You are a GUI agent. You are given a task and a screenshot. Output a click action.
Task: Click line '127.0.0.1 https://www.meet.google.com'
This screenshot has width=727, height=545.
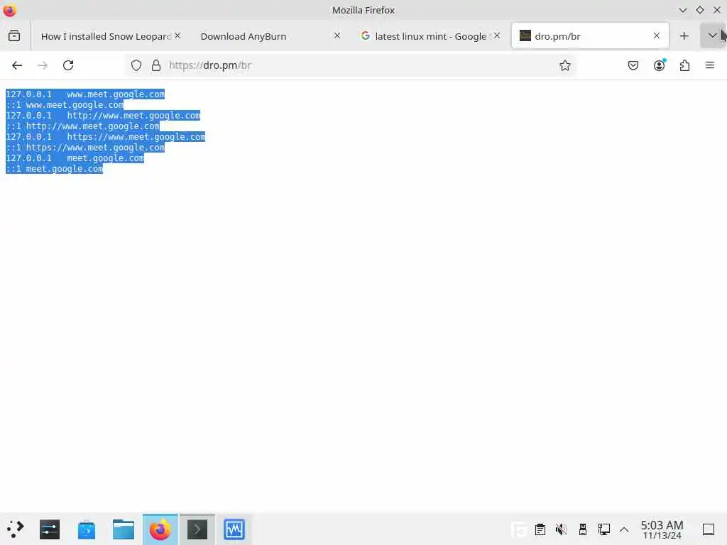106,137
